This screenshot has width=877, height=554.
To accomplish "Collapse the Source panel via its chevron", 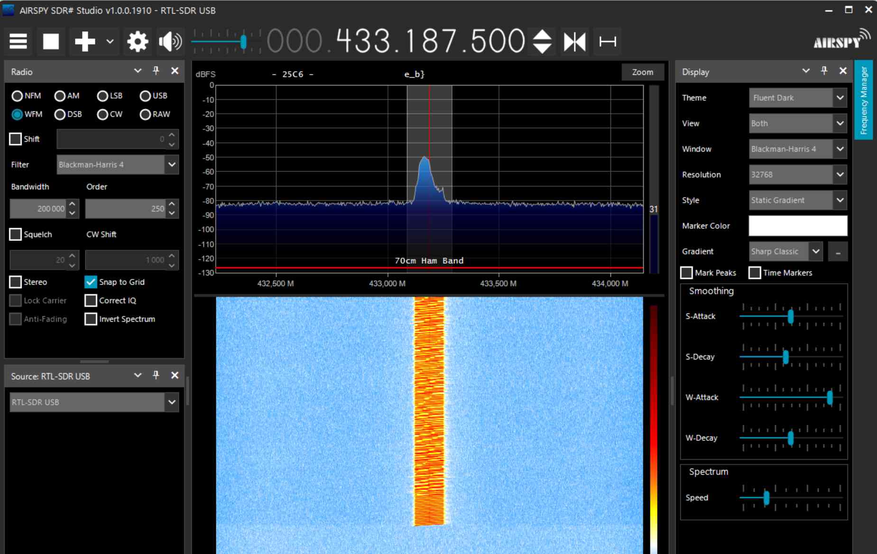I will [x=138, y=376].
